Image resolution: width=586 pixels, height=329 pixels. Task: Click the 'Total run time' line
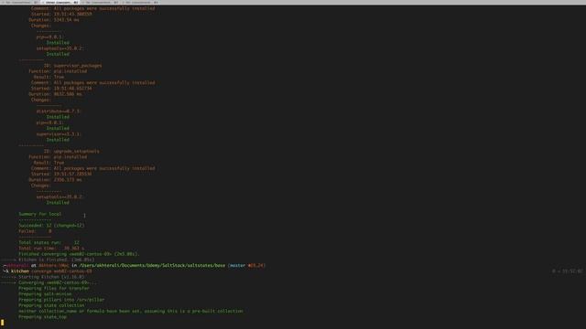coord(51,248)
